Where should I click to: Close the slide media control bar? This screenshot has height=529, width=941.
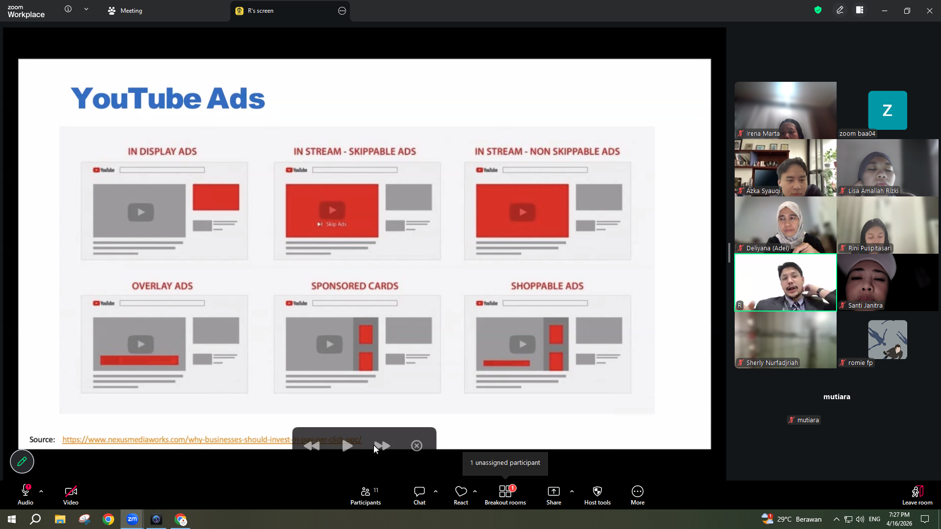[417, 446]
